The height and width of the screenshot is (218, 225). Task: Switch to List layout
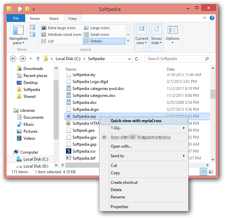(x=47, y=41)
